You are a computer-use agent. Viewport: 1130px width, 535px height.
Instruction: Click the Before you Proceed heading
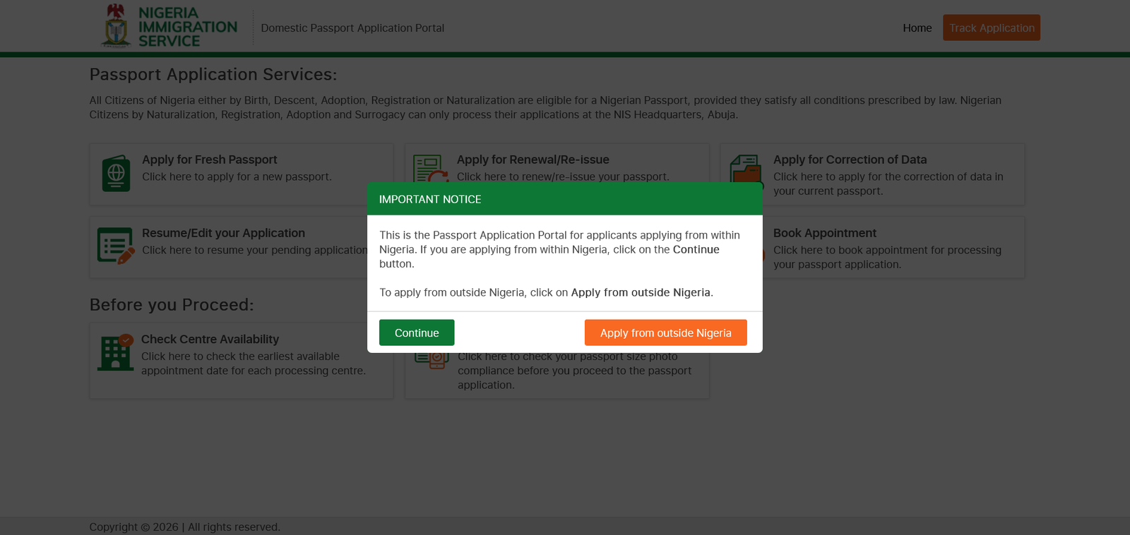(x=171, y=305)
